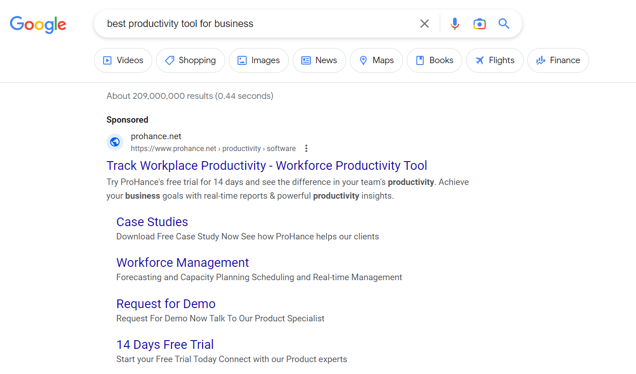
Task: Select the Books filter
Action: (x=434, y=60)
